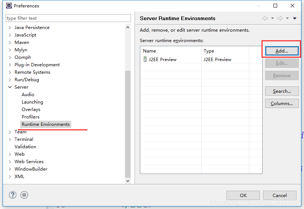Select Run/Debug category

pyautogui.click(x=27, y=80)
